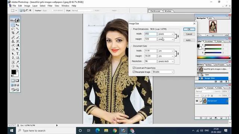The width and height of the screenshot is (239, 134).
Task: Uncheck Resample Image checkbox
Action: tap(134, 72)
